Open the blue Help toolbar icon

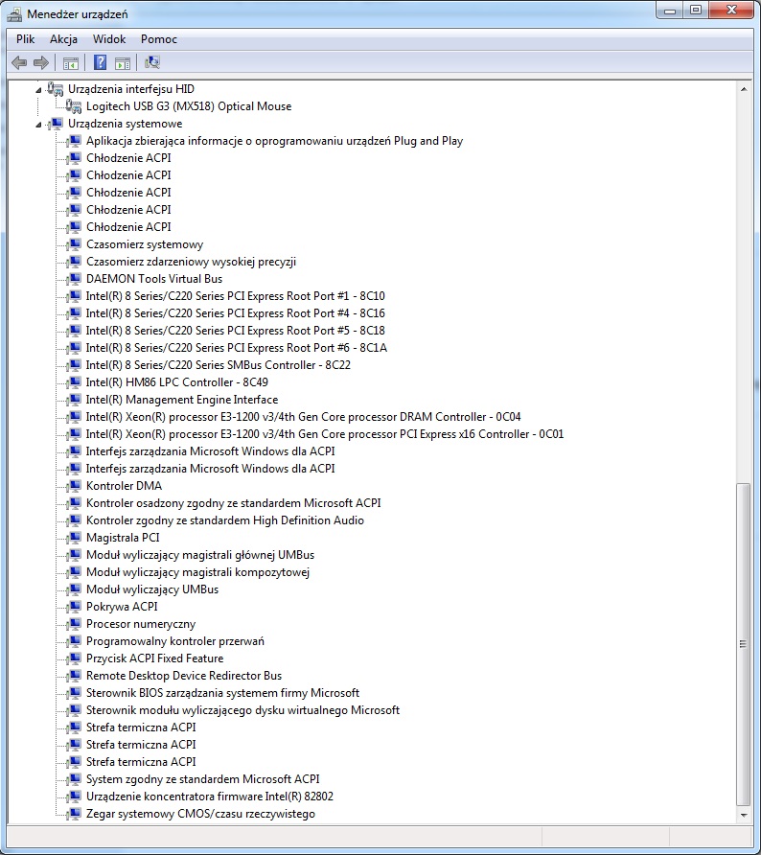100,62
